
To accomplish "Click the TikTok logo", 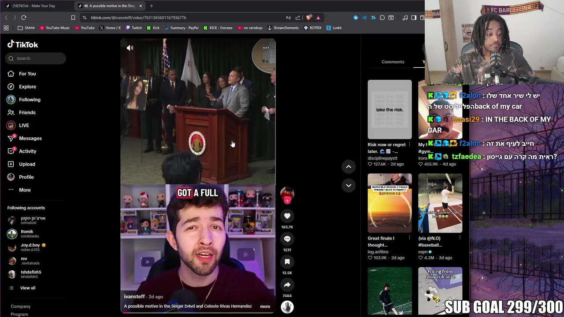I will [22, 44].
